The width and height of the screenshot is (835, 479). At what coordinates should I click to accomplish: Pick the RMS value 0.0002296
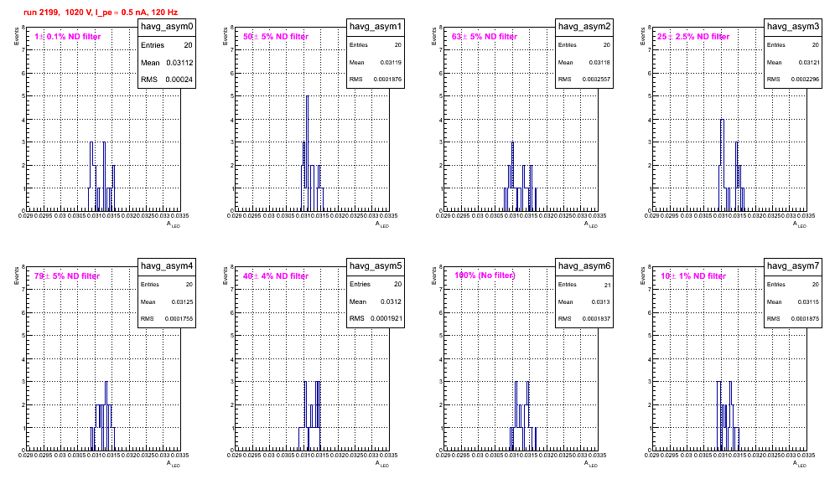coord(806,80)
